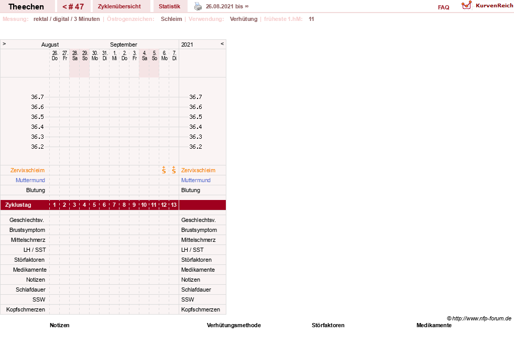Click the Zyklustag row header

(x=18, y=205)
